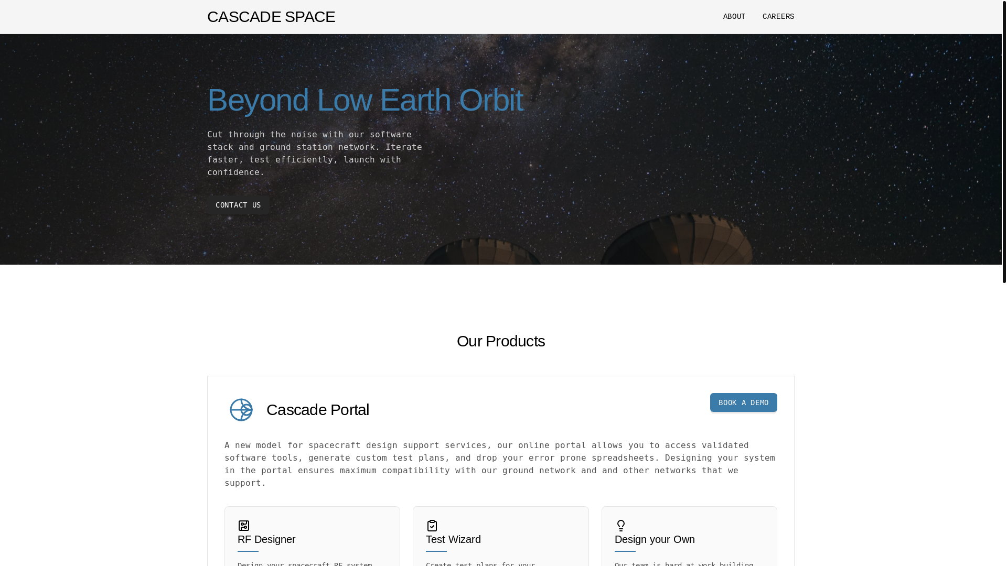Click the Test Wizard clipboard check icon
1007x566 pixels.
click(432, 526)
